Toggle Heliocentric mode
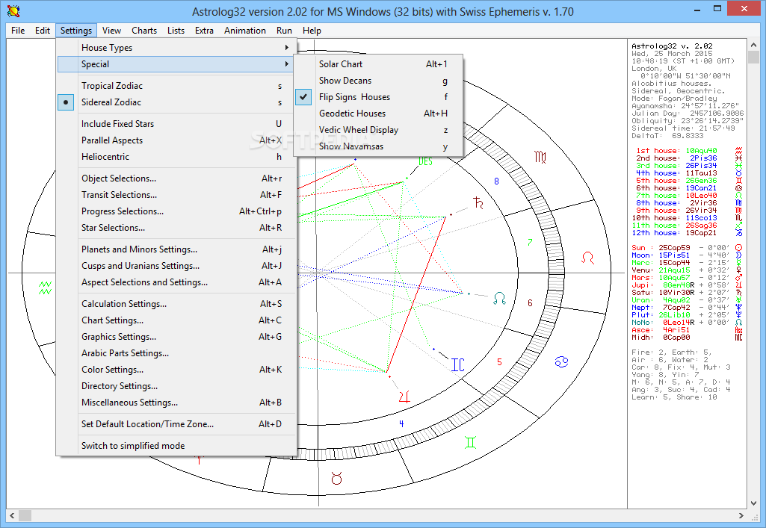The height and width of the screenshot is (528, 766). pos(177,157)
